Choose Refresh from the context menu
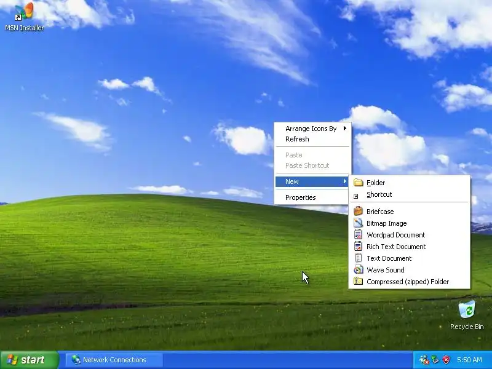 313,139
